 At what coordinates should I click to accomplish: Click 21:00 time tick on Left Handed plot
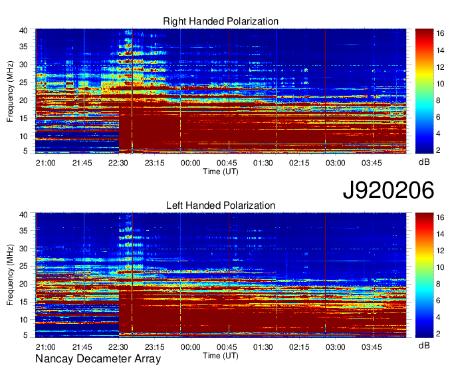pyautogui.click(x=46, y=347)
